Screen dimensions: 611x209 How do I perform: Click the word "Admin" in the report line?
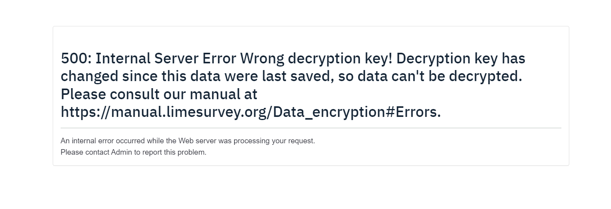[x=121, y=152]
